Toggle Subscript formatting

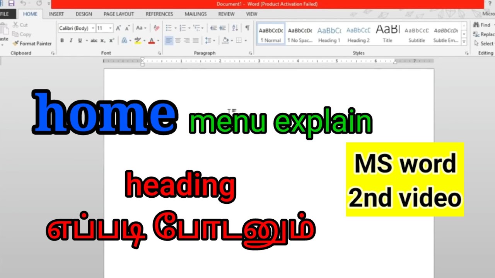(x=103, y=41)
